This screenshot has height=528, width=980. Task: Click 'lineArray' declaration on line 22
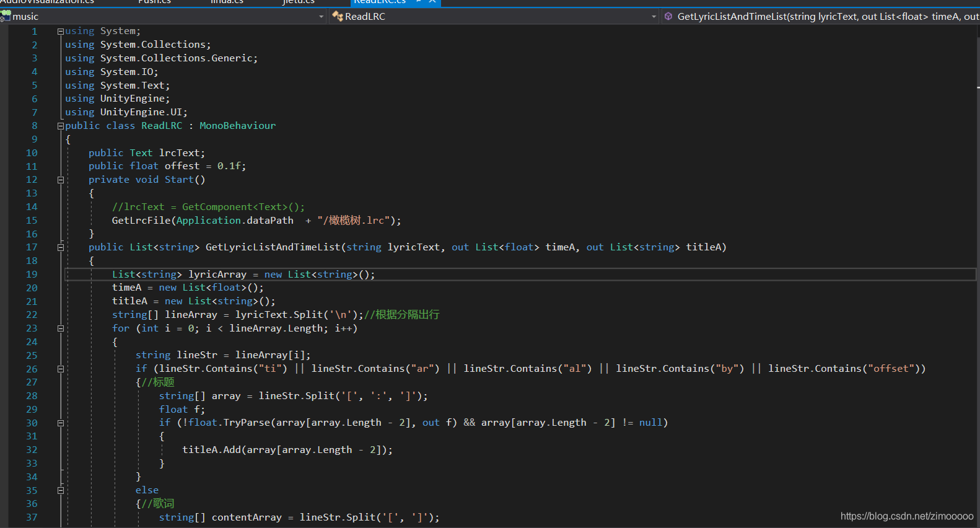pyautogui.click(x=191, y=315)
